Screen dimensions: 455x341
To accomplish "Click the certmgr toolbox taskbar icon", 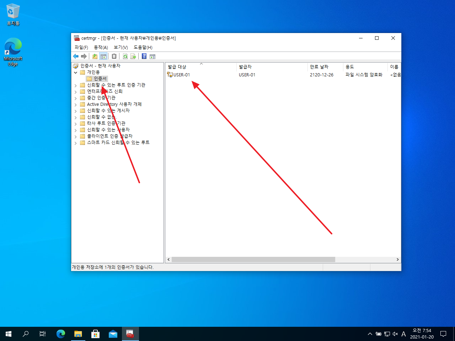I will 130,334.
